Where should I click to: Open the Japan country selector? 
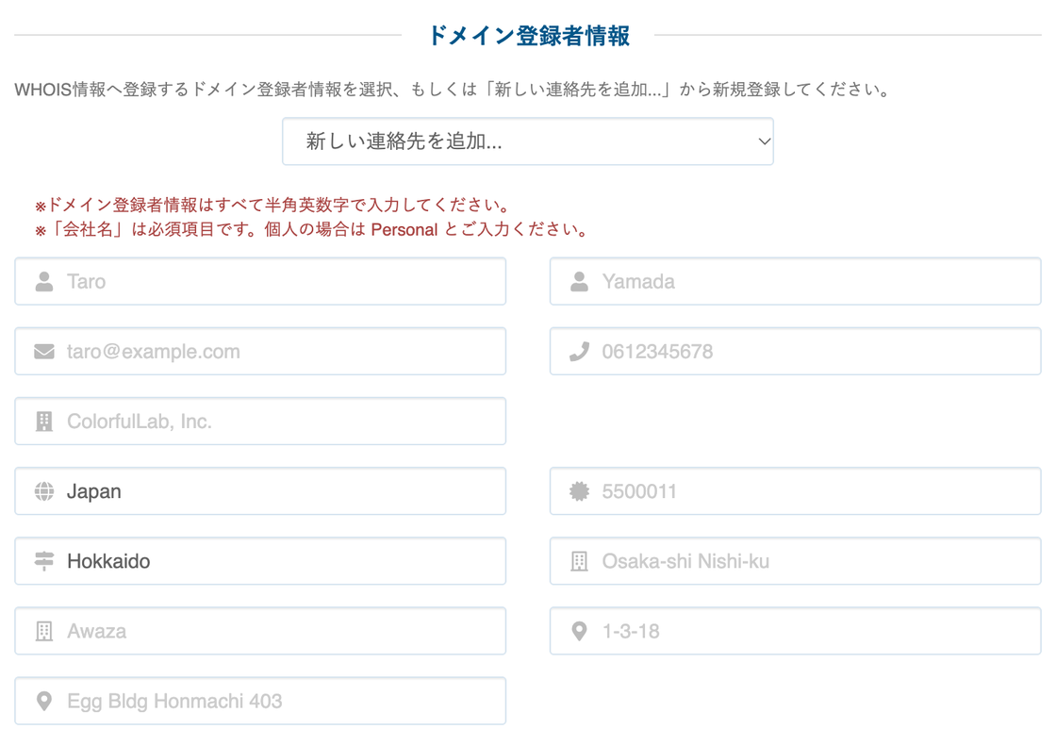[x=260, y=491]
